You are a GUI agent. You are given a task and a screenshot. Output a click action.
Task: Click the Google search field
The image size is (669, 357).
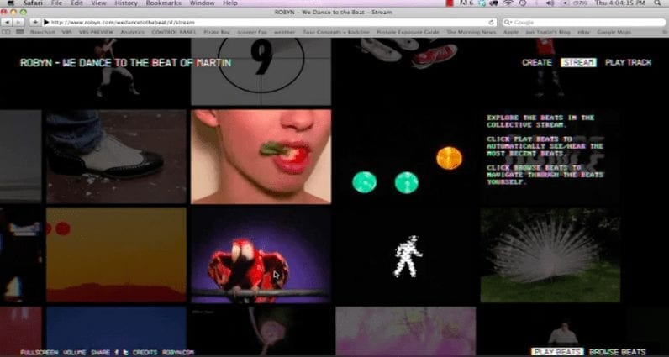584,22
